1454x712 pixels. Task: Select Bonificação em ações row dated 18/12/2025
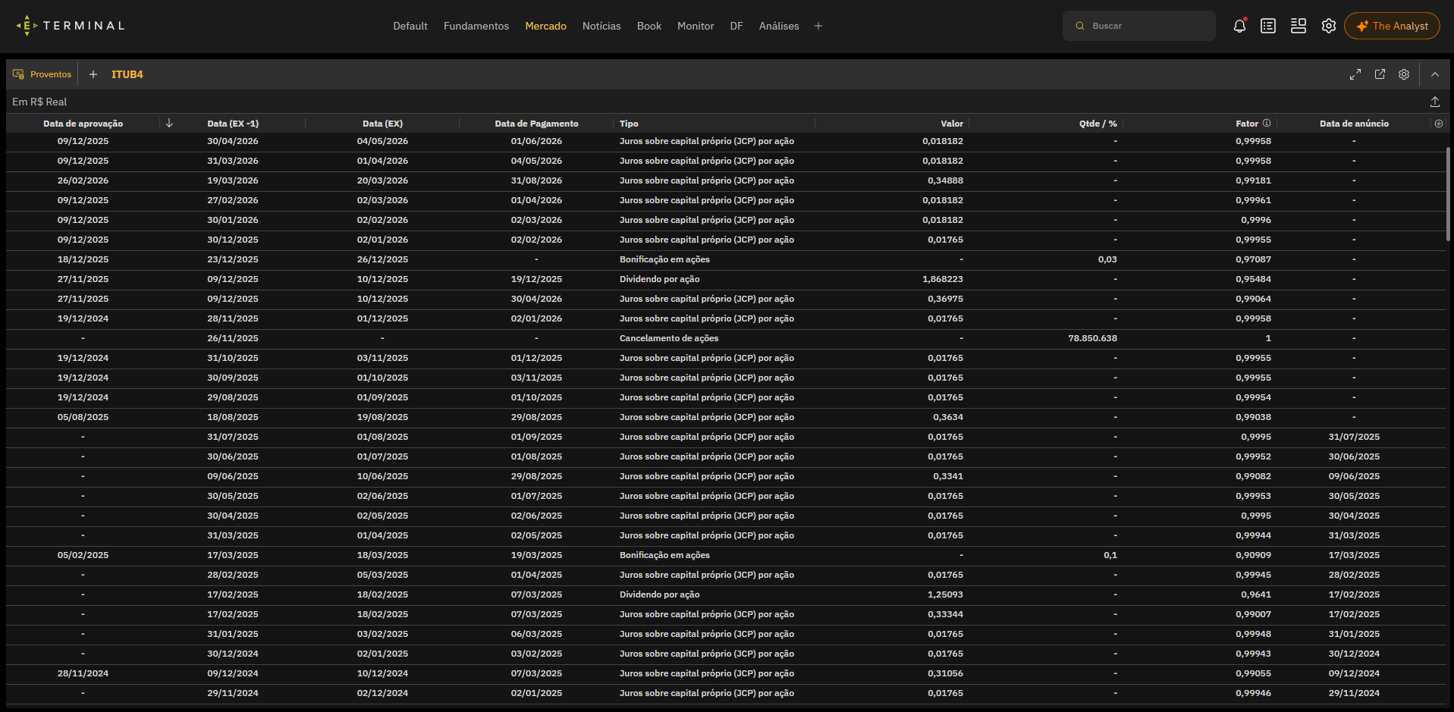tap(727, 259)
